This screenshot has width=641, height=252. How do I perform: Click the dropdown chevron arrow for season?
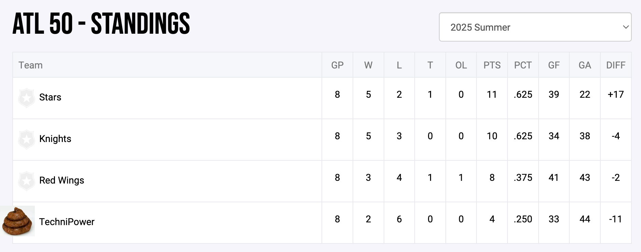pos(626,27)
